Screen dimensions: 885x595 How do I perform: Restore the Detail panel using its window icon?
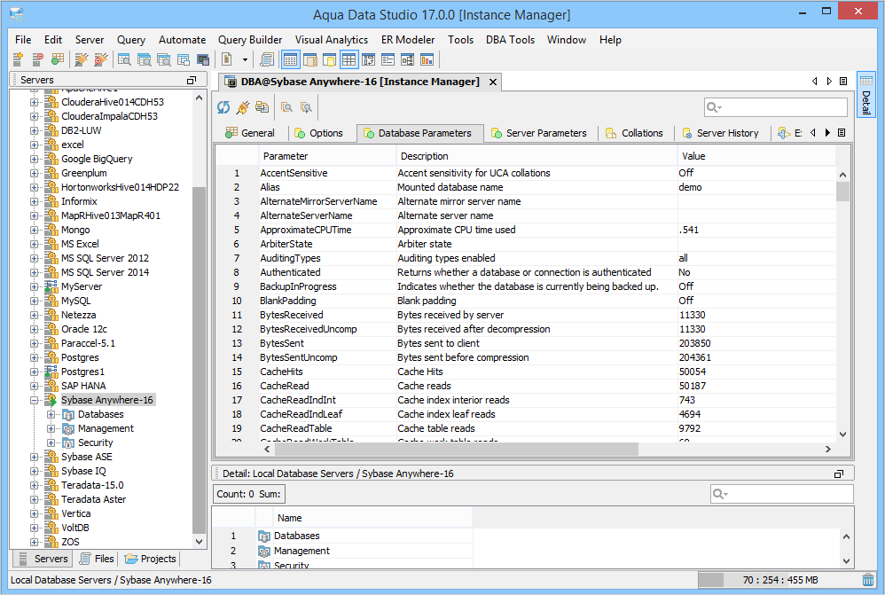pyautogui.click(x=839, y=474)
